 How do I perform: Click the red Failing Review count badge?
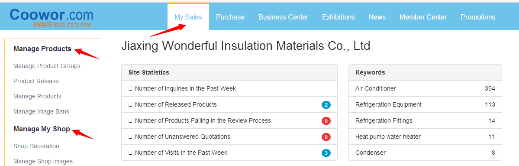326,121
